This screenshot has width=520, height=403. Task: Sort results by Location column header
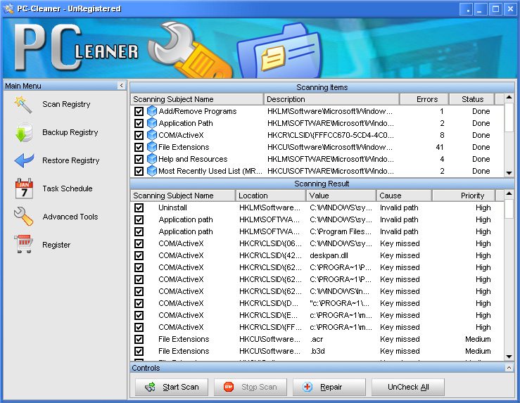(x=271, y=196)
